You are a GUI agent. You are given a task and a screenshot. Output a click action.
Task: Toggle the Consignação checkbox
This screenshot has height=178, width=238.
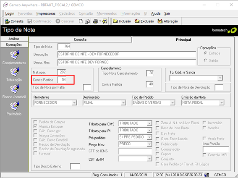tap(157, 149)
